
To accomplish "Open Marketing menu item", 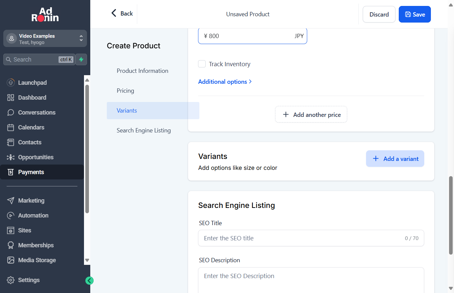I will pos(42,200).
